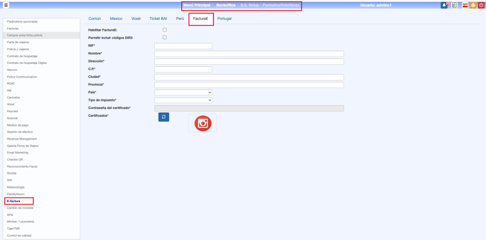Click the NIF input field
Screen dimensions: 486x240
point(183,46)
